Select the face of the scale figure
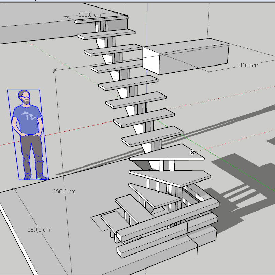This screenshot has height=275, width=275. (25, 98)
